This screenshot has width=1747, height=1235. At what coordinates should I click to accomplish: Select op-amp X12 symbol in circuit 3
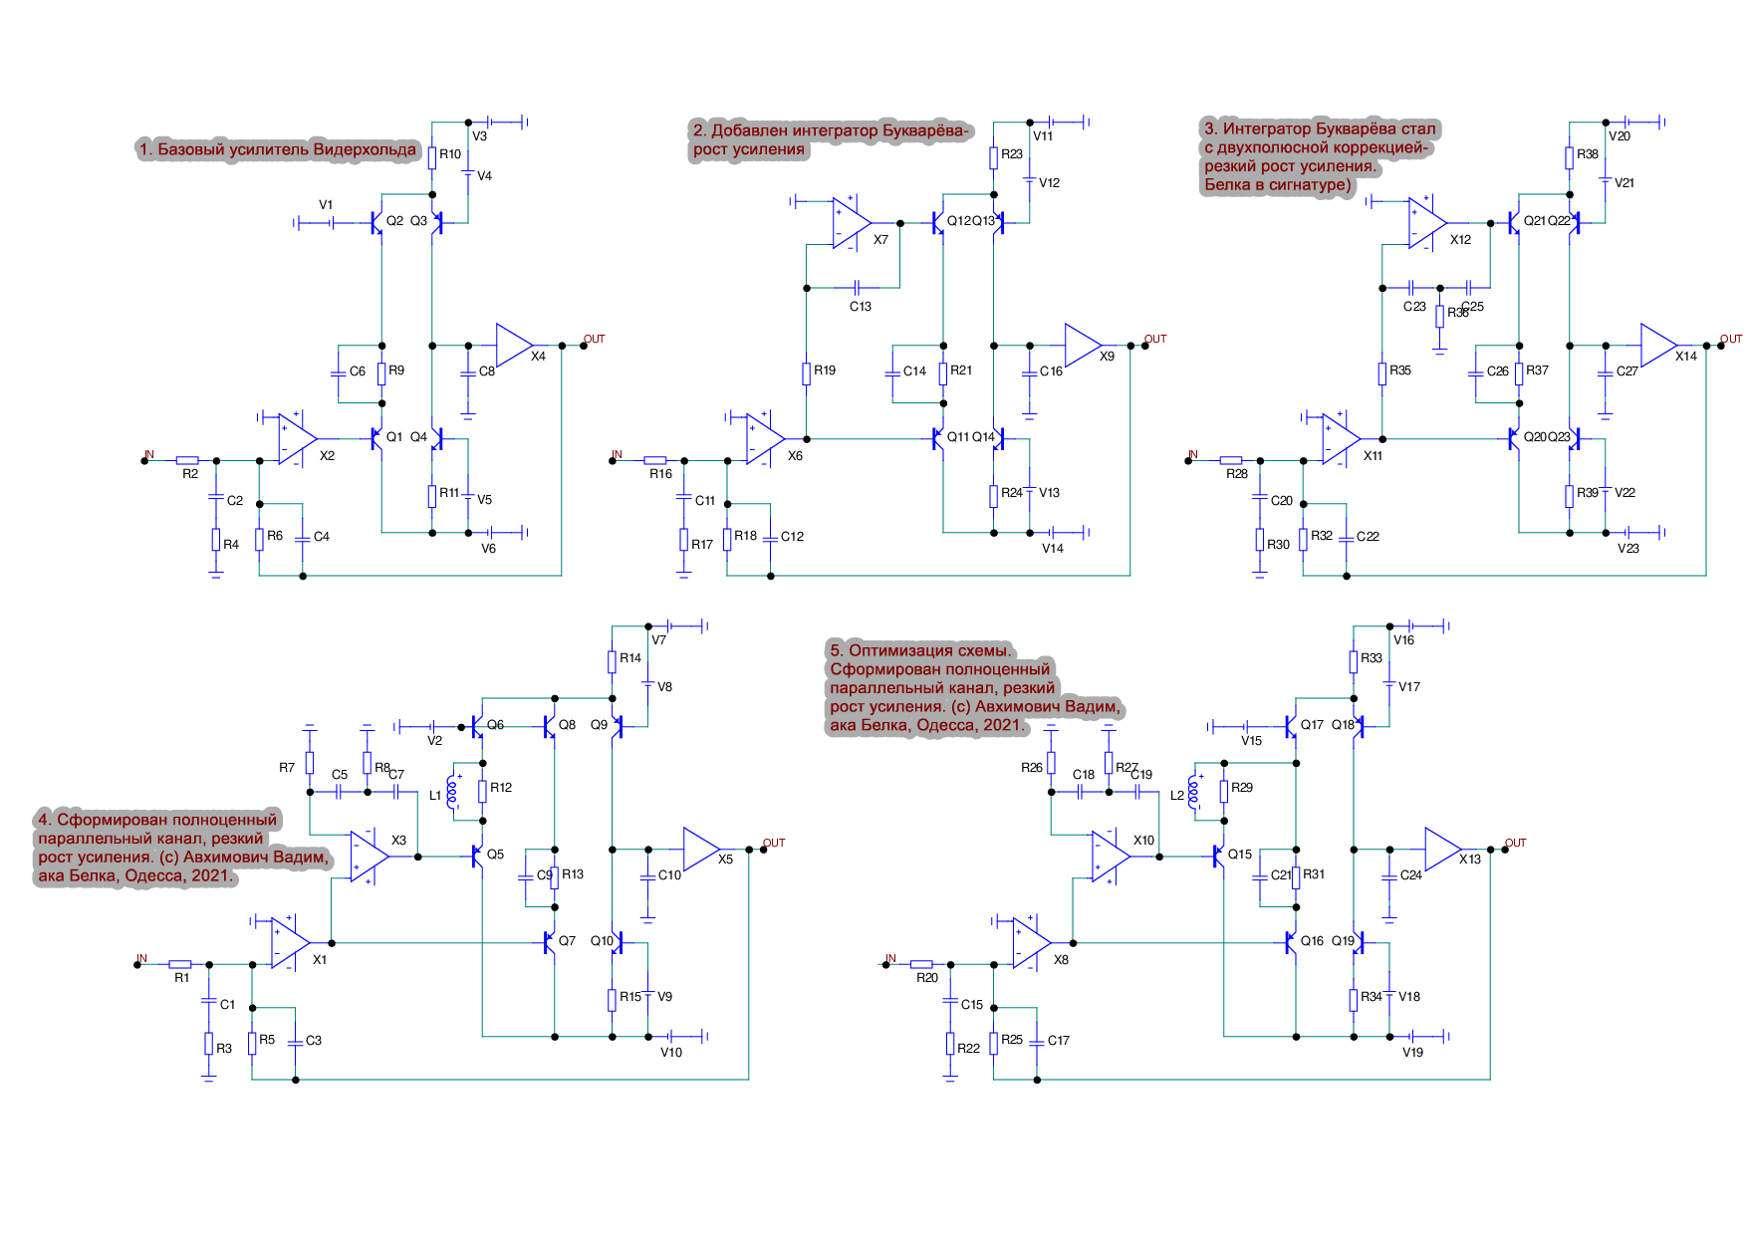pos(1427,223)
